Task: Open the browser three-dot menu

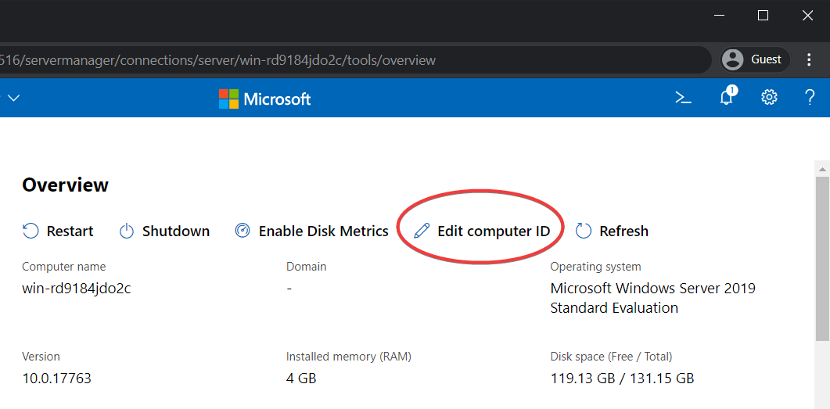Action: tap(808, 59)
